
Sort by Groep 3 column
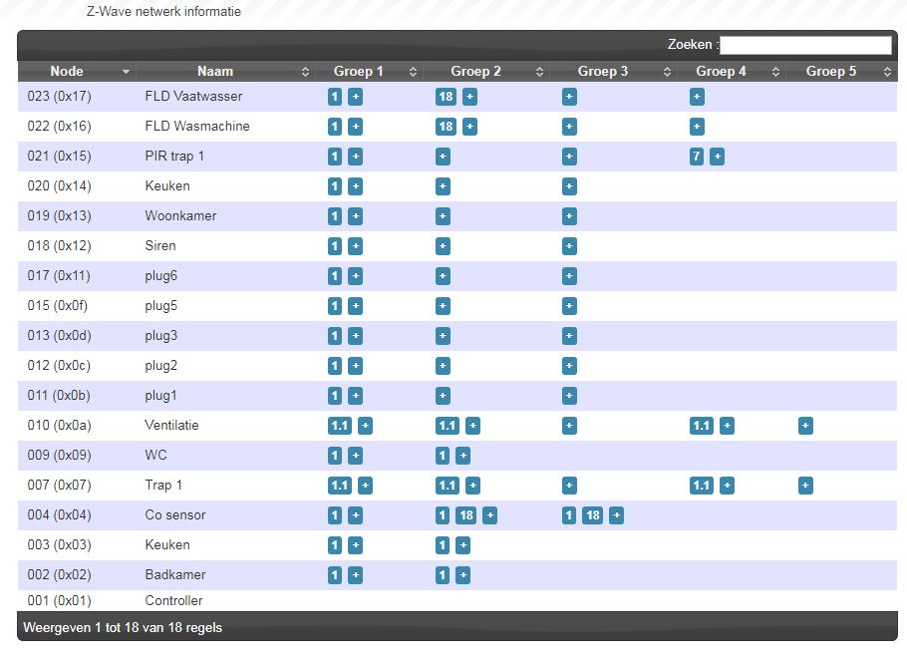(x=603, y=72)
